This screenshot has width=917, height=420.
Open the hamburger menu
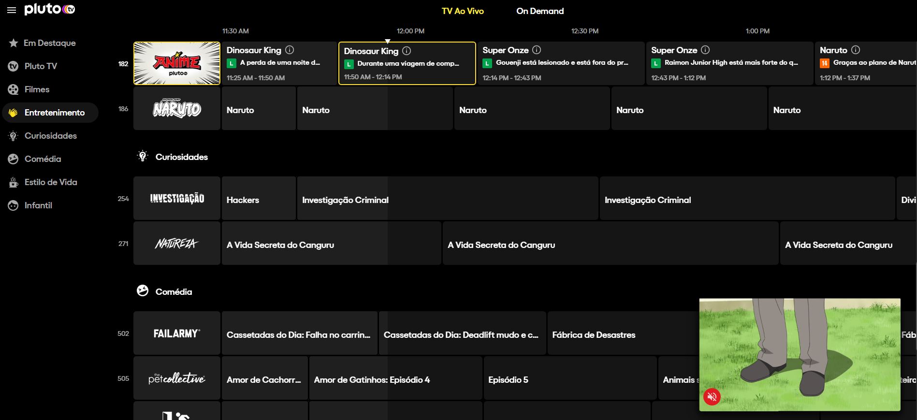[12, 10]
